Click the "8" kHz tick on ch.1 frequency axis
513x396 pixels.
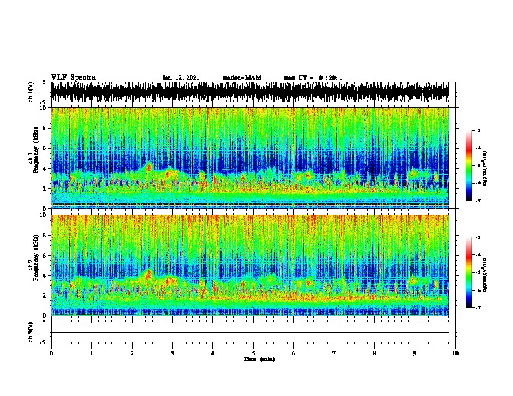[45, 128]
